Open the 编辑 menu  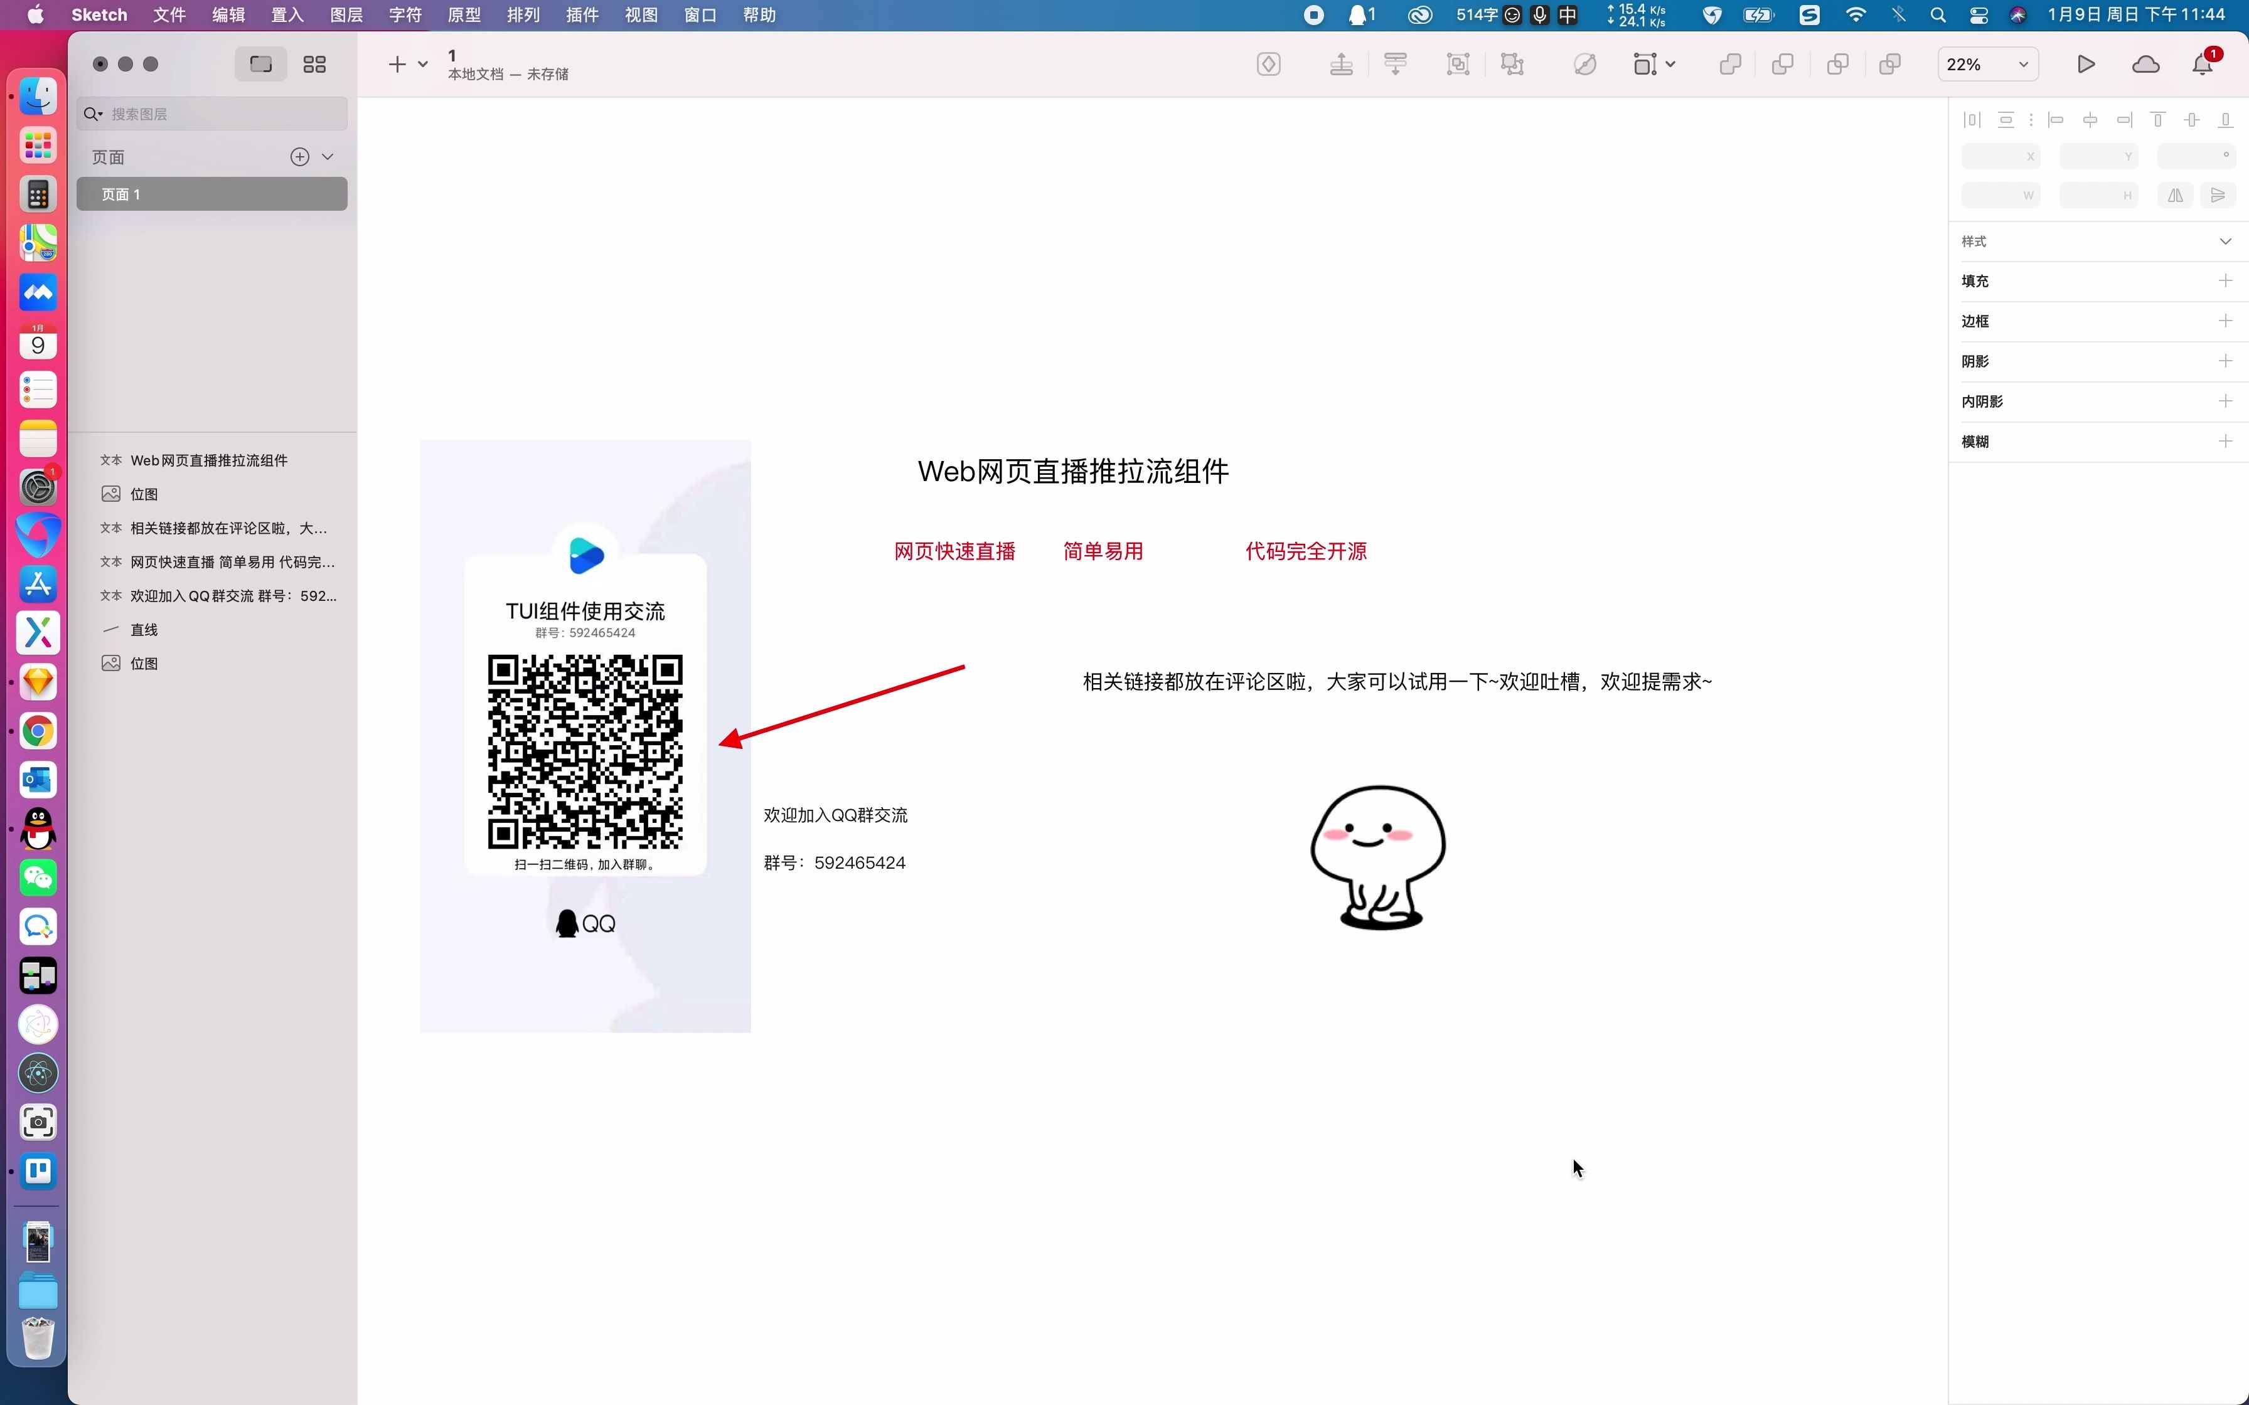(x=228, y=15)
